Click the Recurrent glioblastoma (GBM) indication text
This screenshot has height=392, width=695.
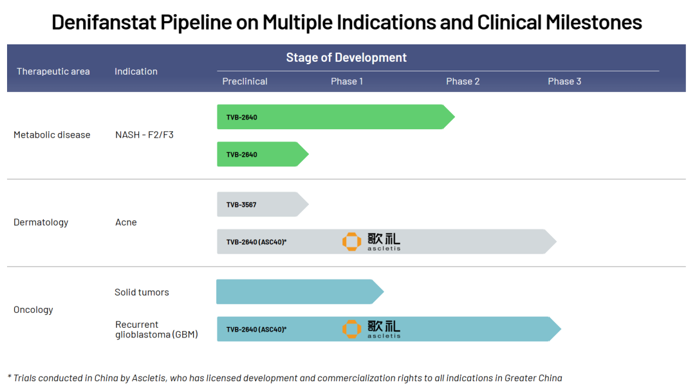point(156,330)
